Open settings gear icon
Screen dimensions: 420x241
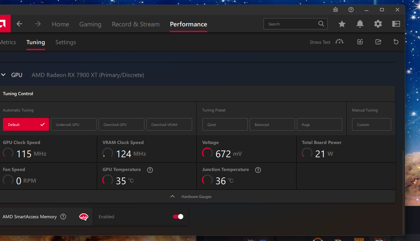click(378, 24)
